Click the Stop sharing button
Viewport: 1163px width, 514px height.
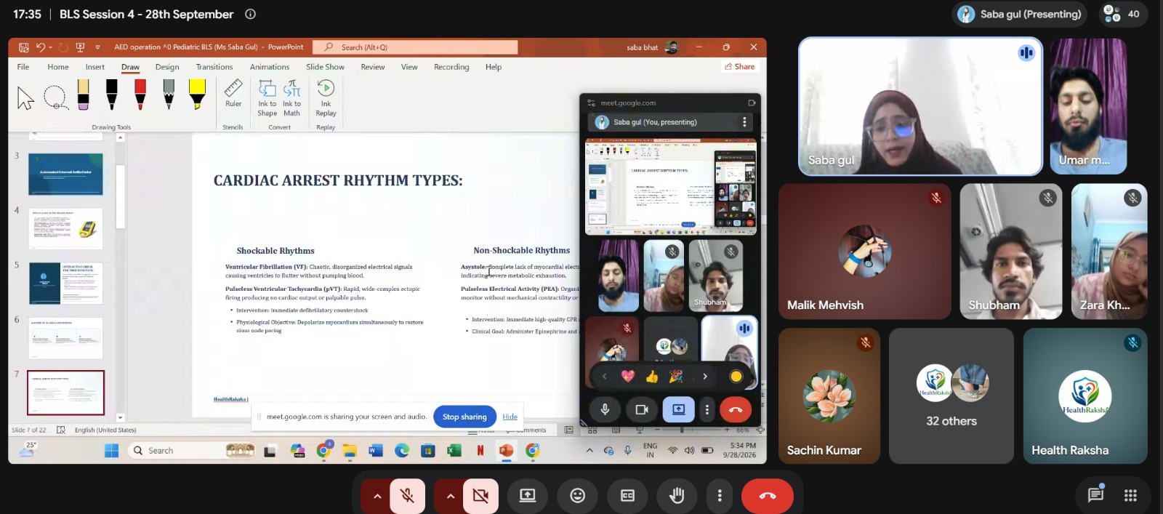pos(464,417)
